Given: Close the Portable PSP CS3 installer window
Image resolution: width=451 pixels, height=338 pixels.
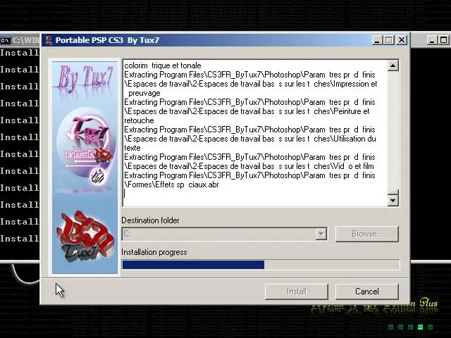Looking at the screenshot, I should tap(402, 40).
